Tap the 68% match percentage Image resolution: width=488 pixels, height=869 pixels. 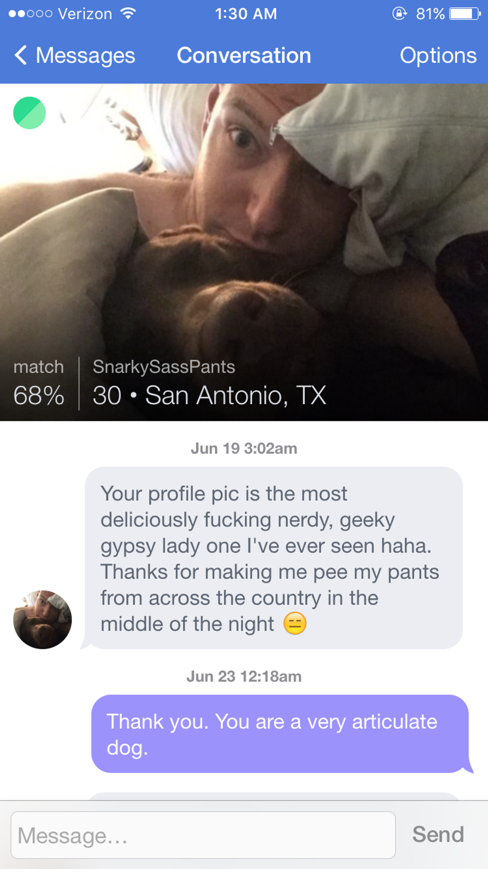(39, 395)
